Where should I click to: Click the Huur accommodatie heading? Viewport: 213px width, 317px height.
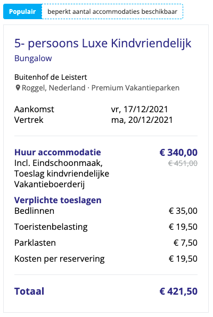pyautogui.click(x=58, y=153)
